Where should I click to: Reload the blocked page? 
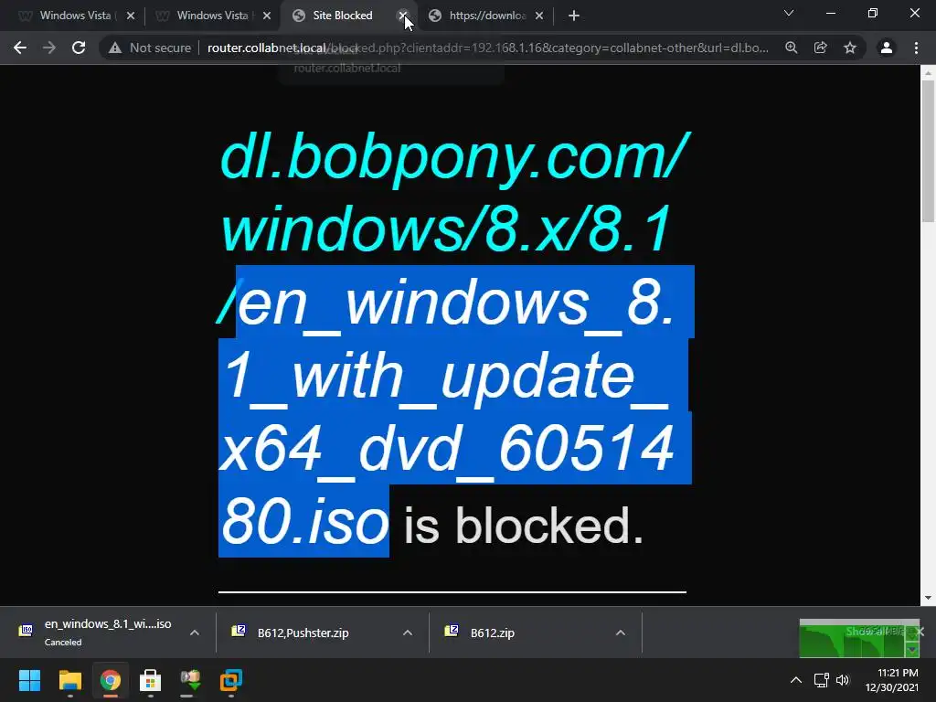pos(79,48)
